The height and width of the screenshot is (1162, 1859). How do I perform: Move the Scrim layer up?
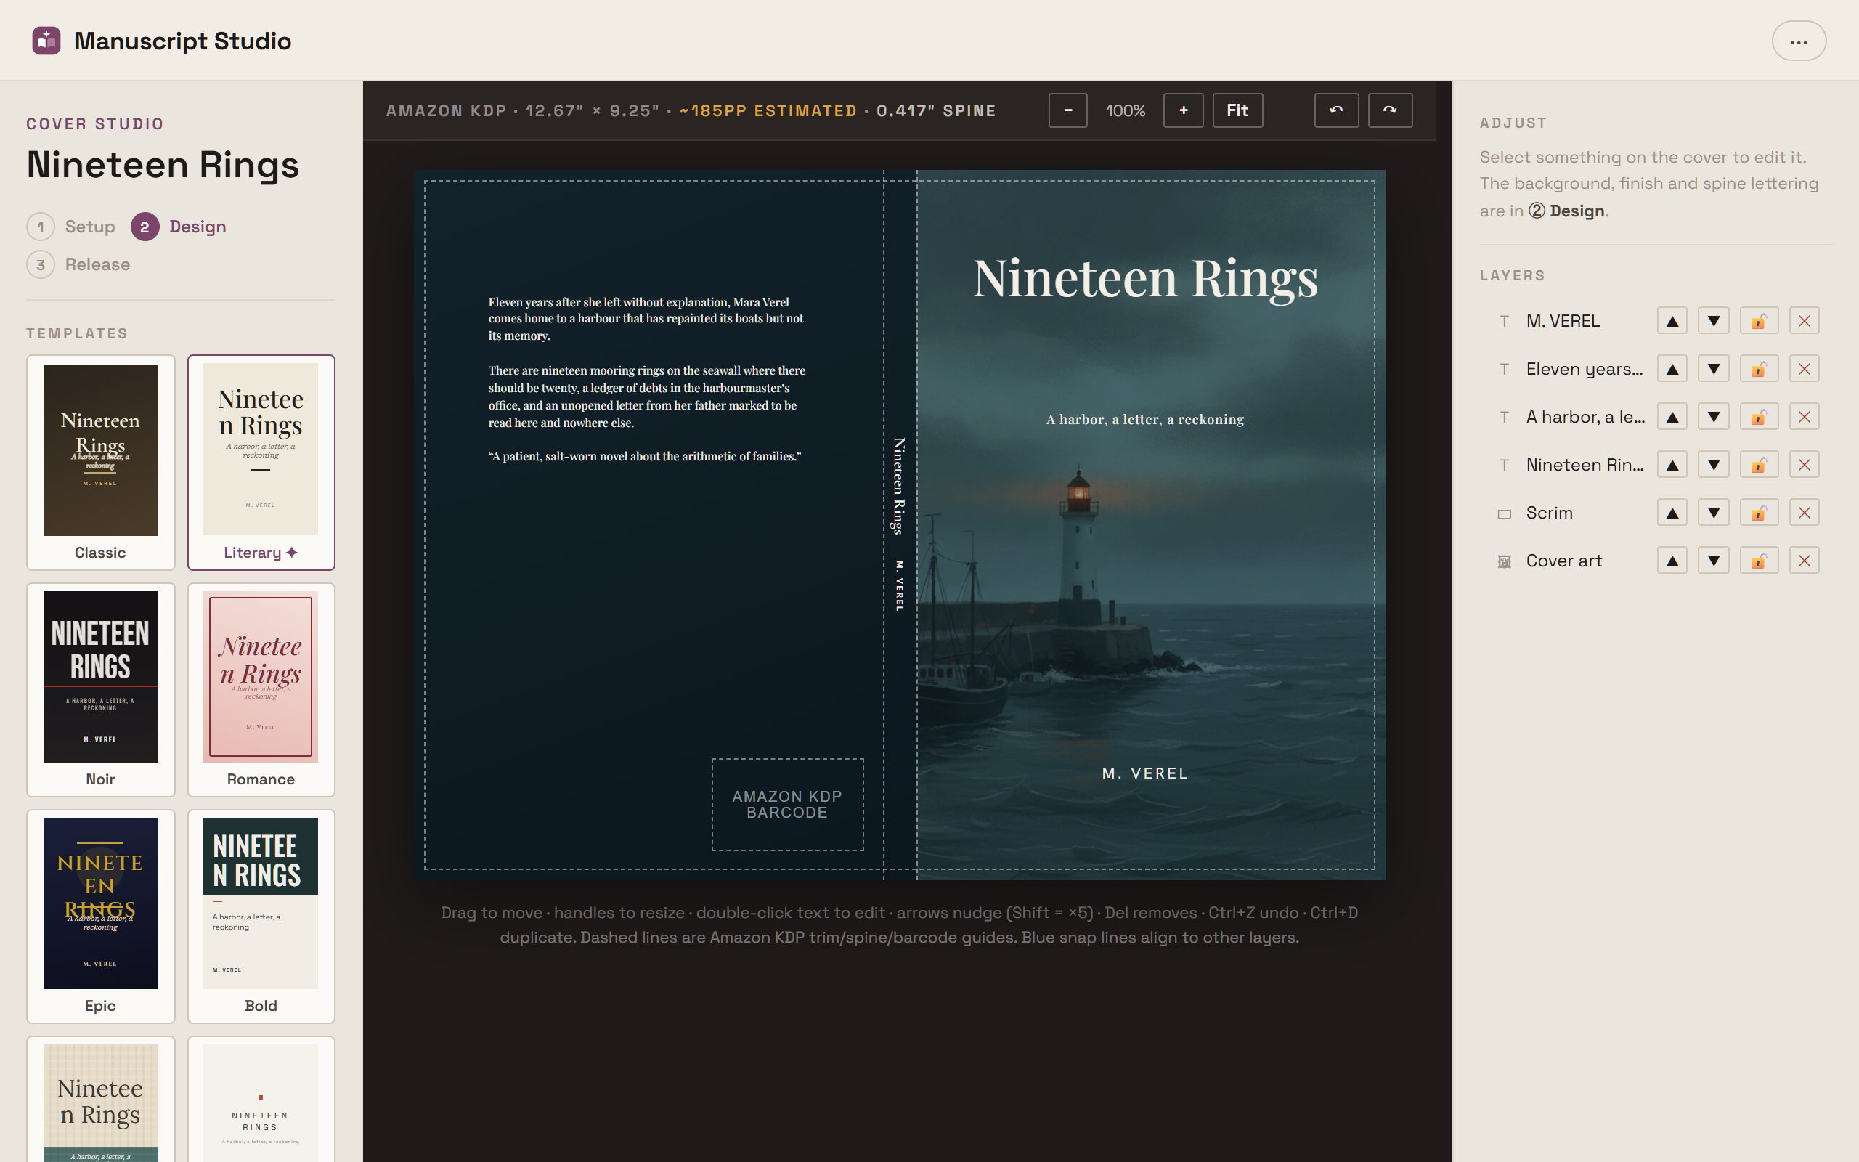point(1672,513)
